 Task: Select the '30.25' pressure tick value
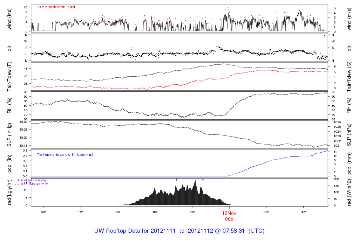pos(23,129)
